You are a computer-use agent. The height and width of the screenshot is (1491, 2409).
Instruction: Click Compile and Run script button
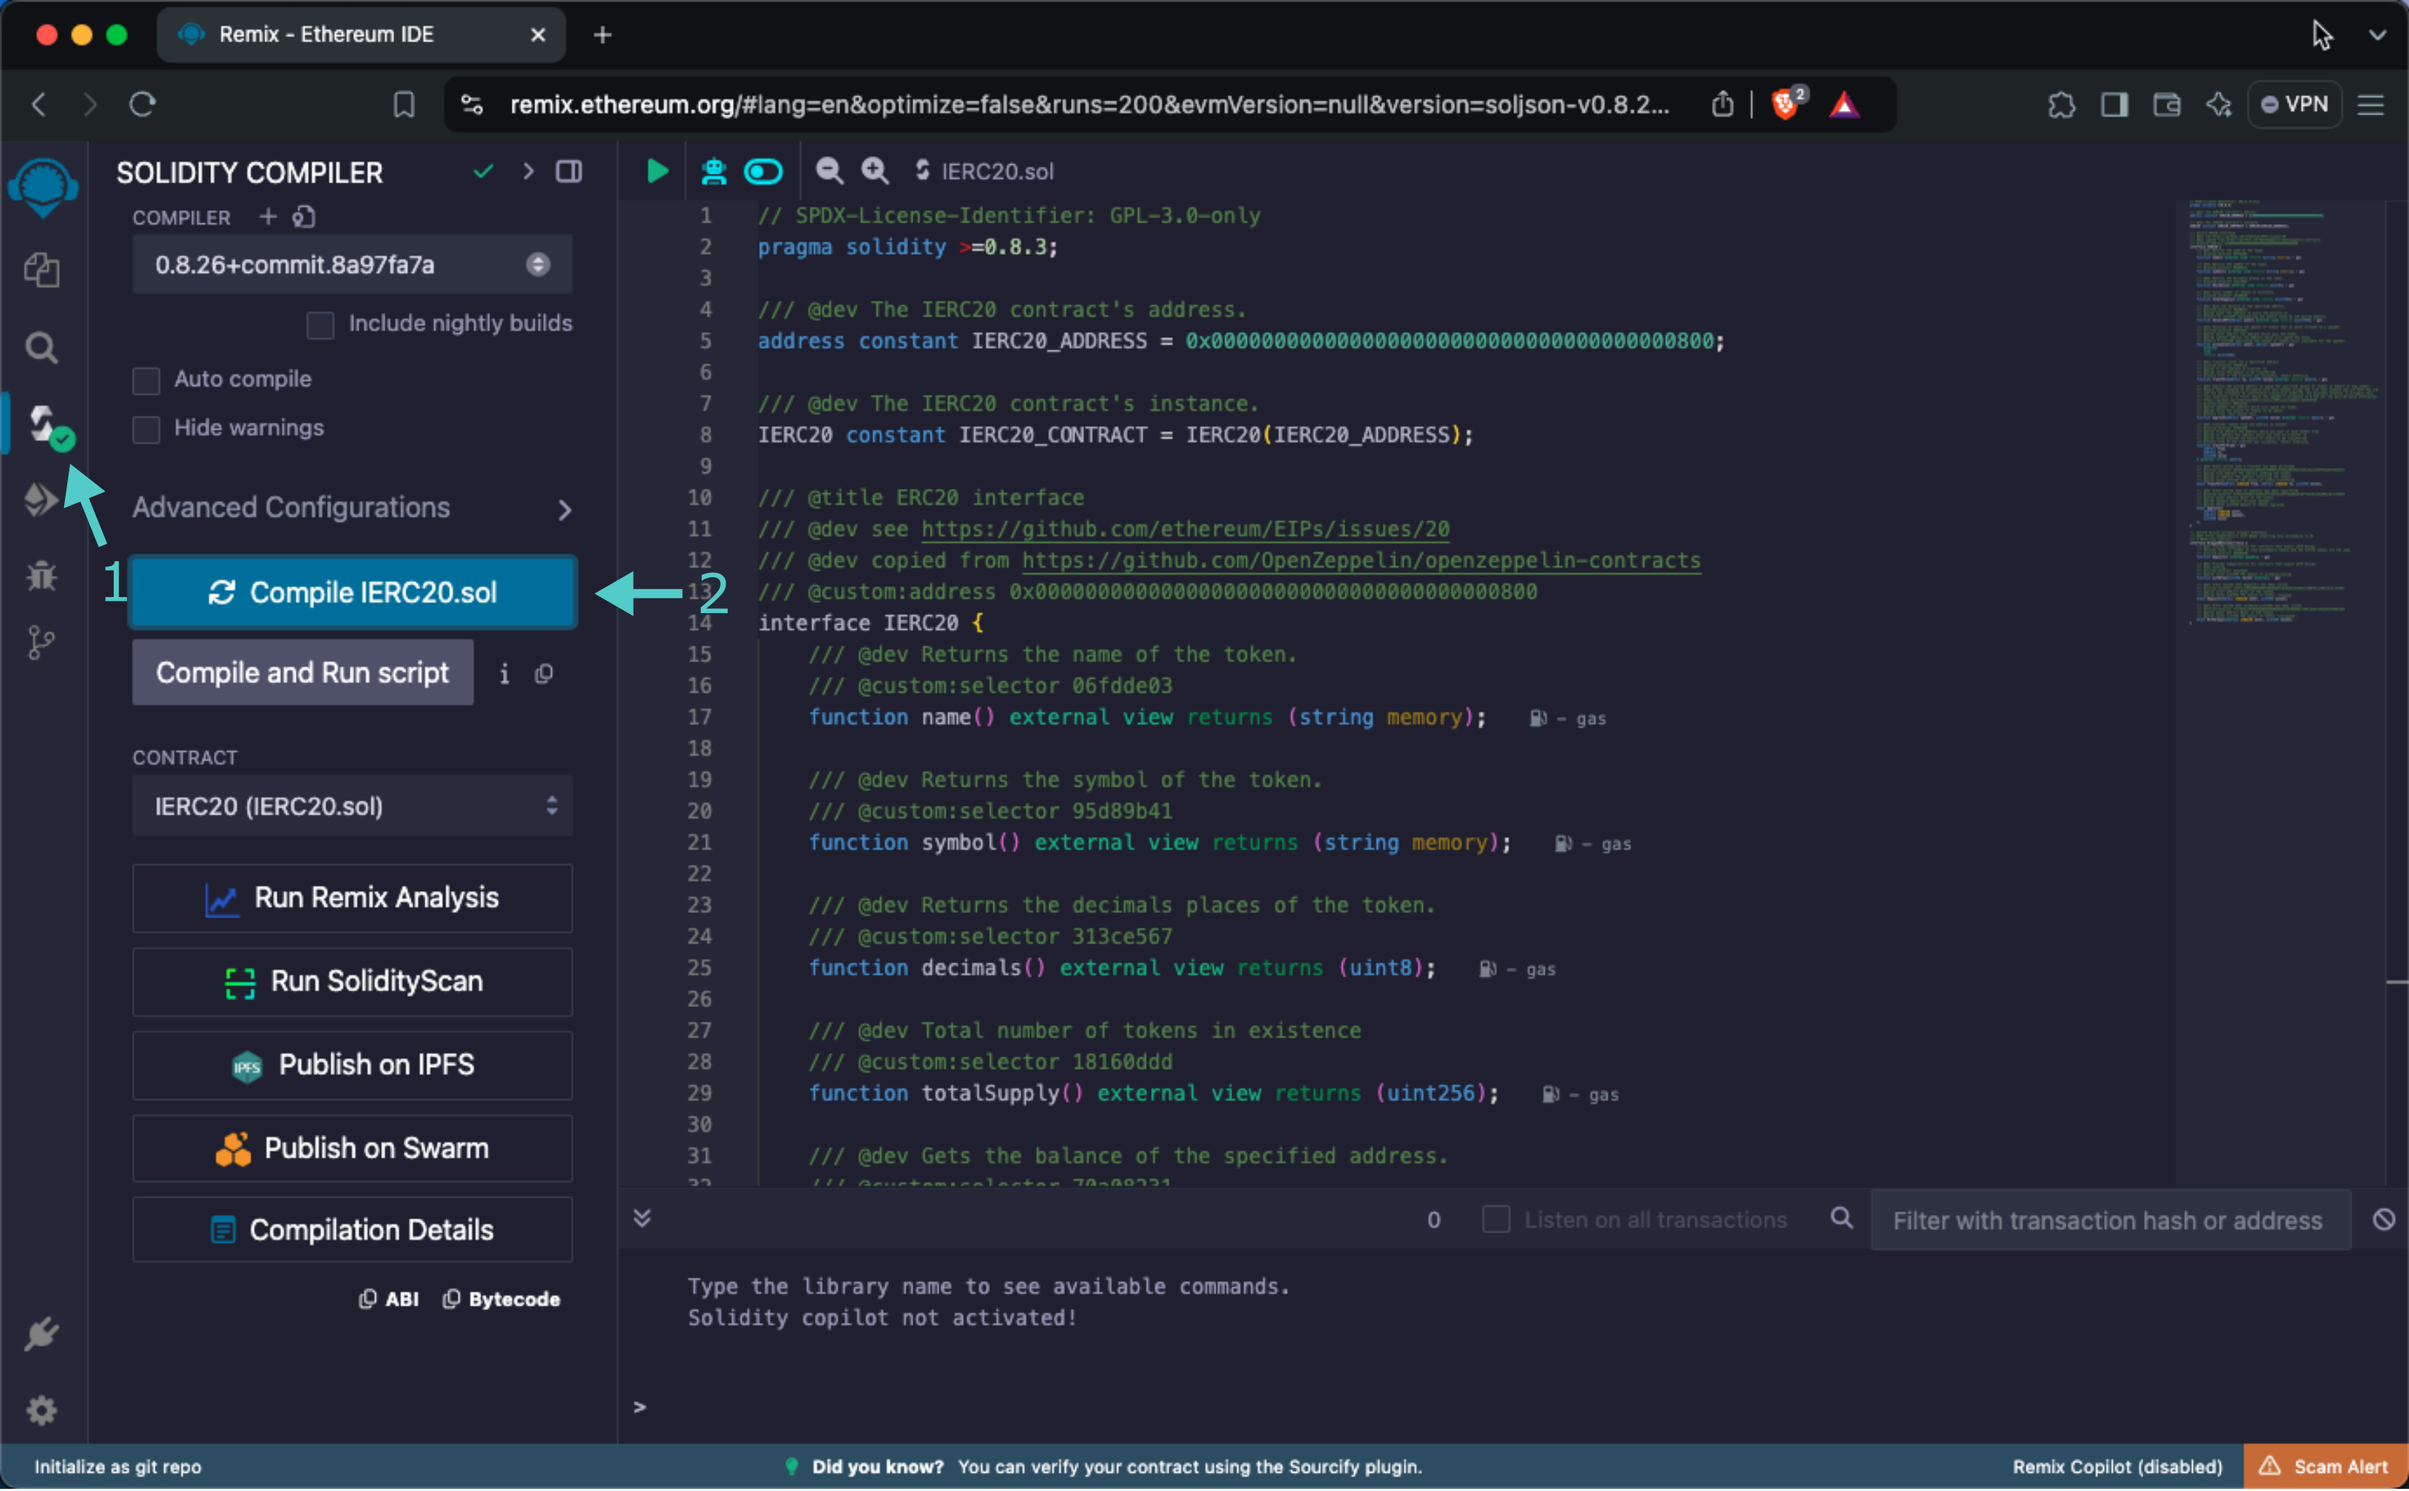(303, 674)
